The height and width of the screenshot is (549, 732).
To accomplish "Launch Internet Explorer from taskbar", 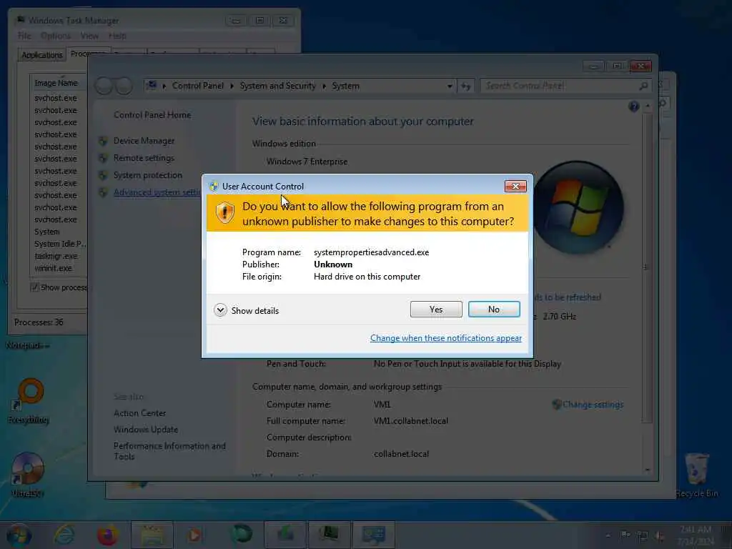I will tap(64, 535).
